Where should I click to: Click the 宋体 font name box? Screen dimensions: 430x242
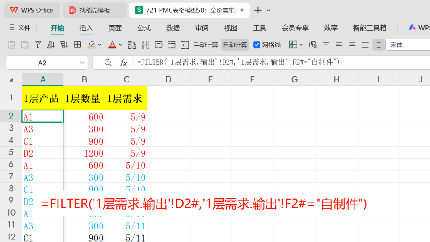tap(408, 45)
